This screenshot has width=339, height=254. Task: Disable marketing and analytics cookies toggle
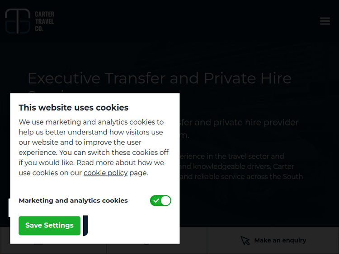tap(160, 201)
